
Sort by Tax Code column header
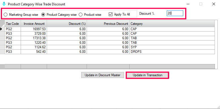point(13,24)
